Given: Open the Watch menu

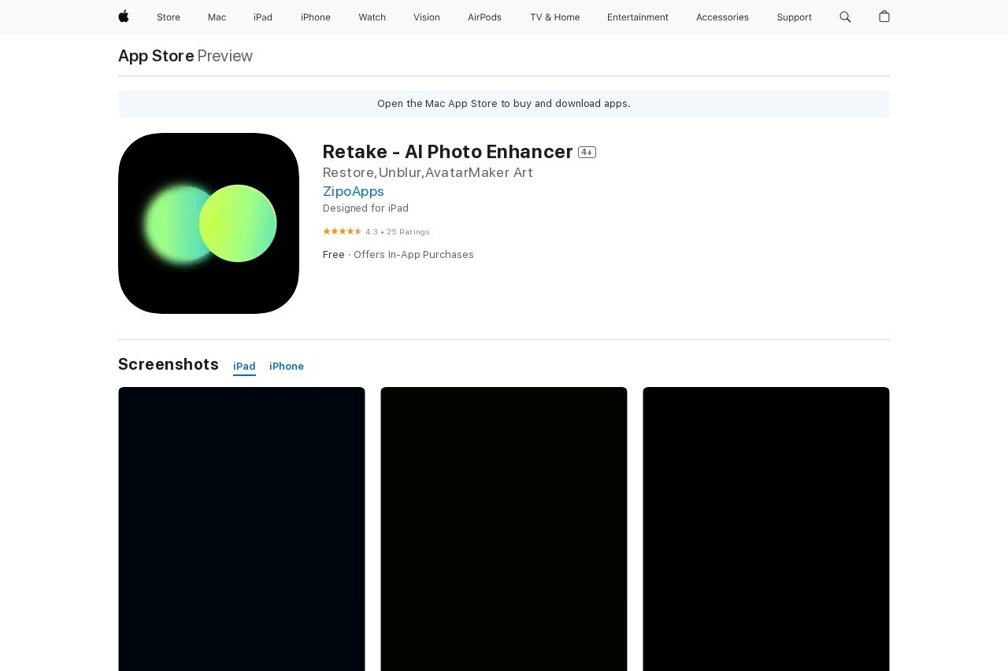Looking at the screenshot, I should [372, 17].
